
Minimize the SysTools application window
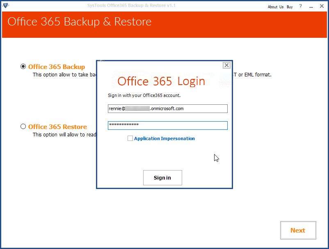click(x=311, y=7)
